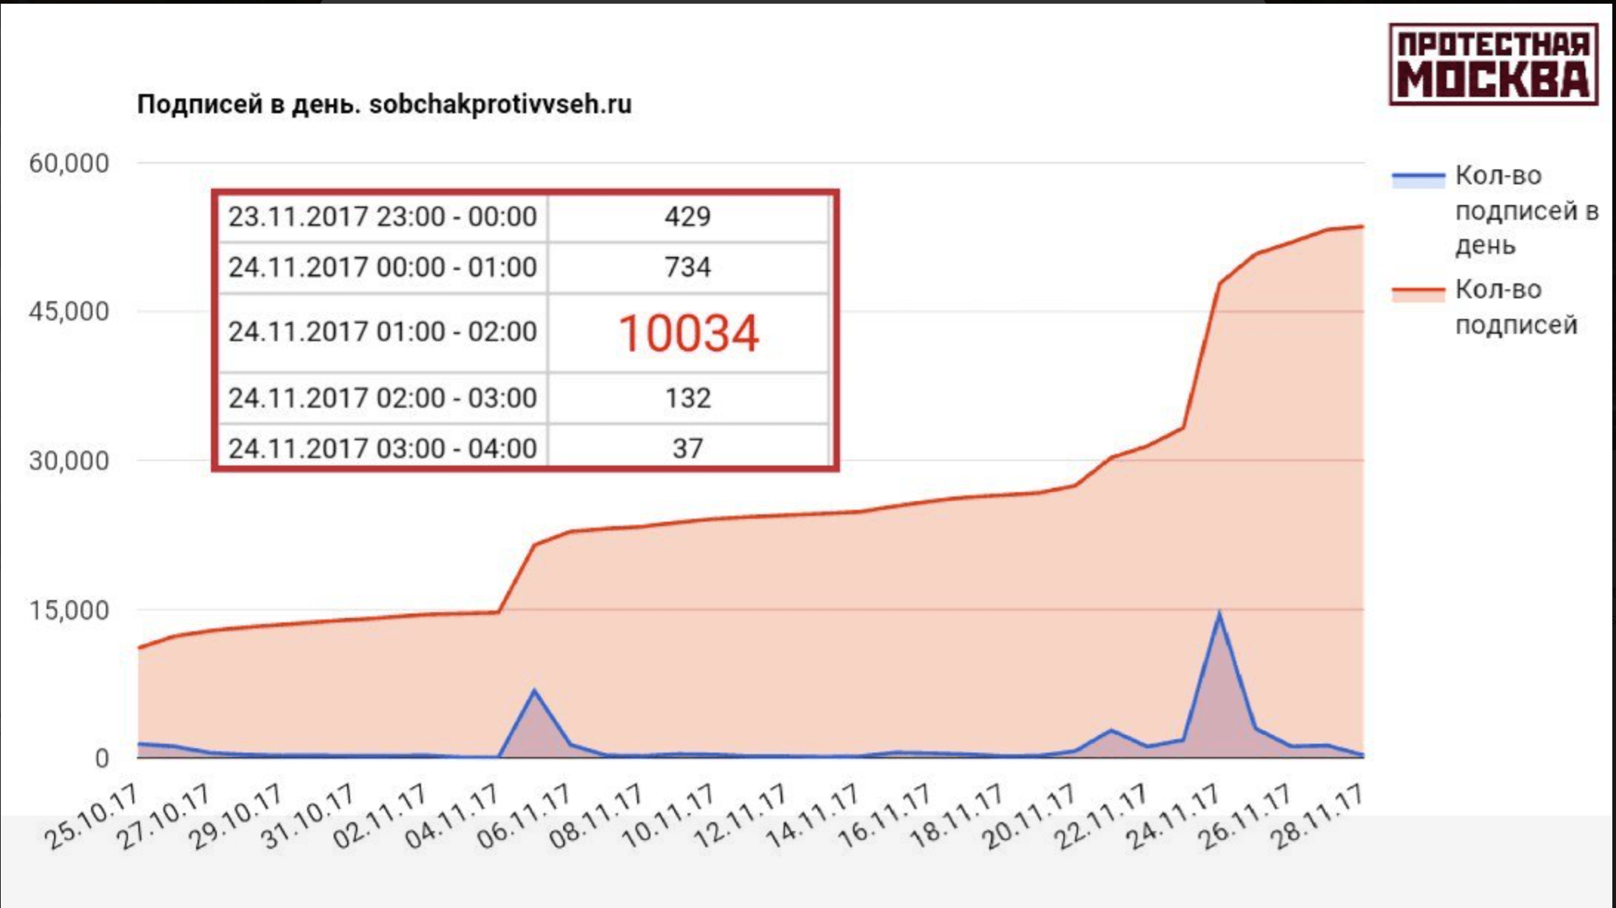Click the 60,000 y-axis label
This screenshot has height=908, width=1616.
(x=69, y=164)
